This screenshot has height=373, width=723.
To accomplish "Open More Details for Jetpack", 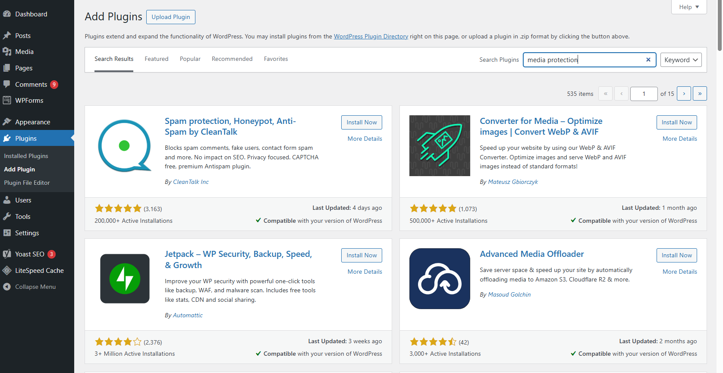I will pyautogui.click(x=365, y=272).
